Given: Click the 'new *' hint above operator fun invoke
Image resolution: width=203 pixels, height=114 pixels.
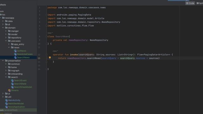Looking at the screenshot, I should pos(55,51).
